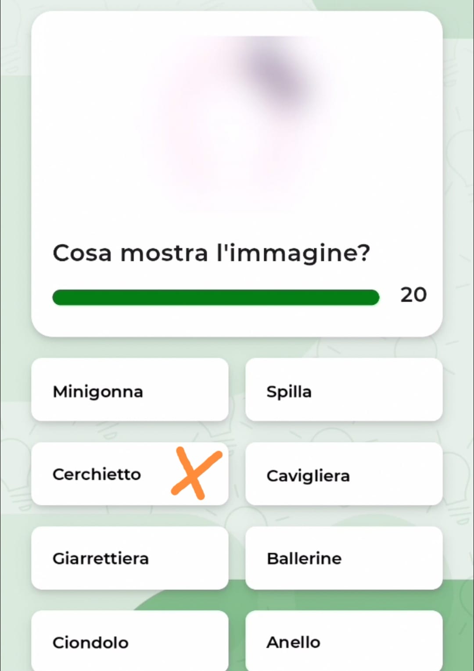Answer with Giarrettiera
This screenshot has height=671, width=474.
tap(129, 558)
